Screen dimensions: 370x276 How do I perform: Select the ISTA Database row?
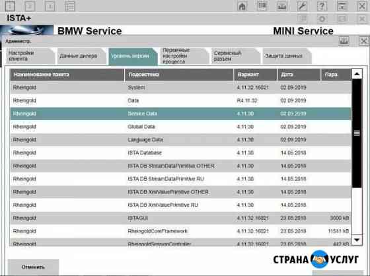[x=180, y=153]
